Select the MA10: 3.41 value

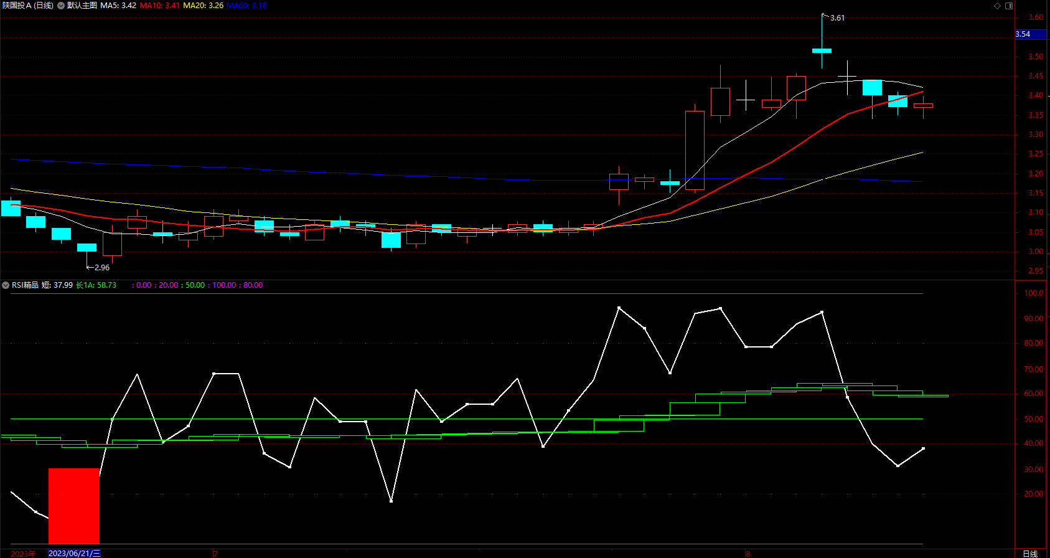pyautogui.click(x=160, y=6)
